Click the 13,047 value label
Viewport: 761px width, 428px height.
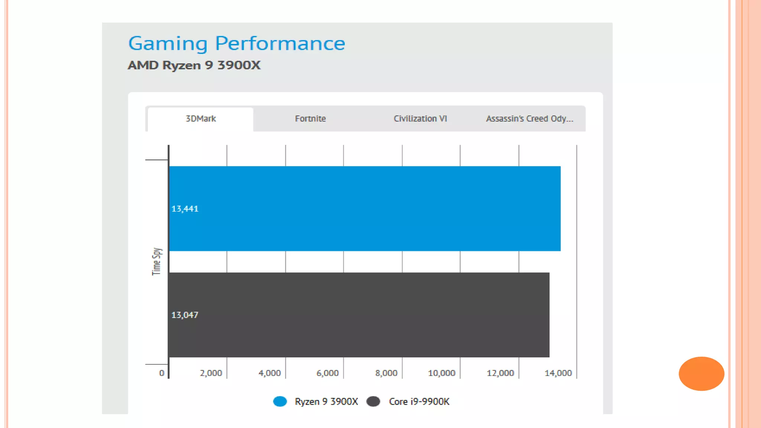click(185, 315)
